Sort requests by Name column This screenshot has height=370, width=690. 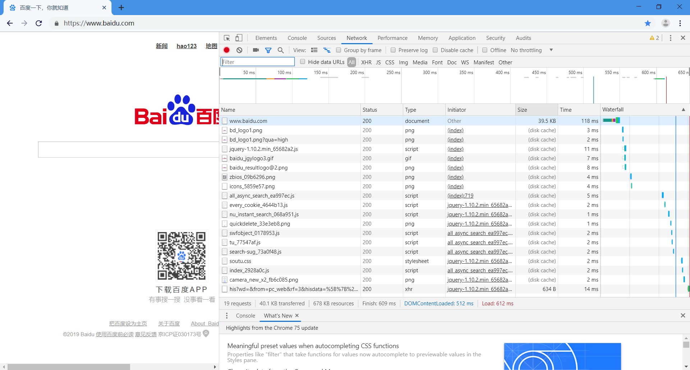point(290,110)
